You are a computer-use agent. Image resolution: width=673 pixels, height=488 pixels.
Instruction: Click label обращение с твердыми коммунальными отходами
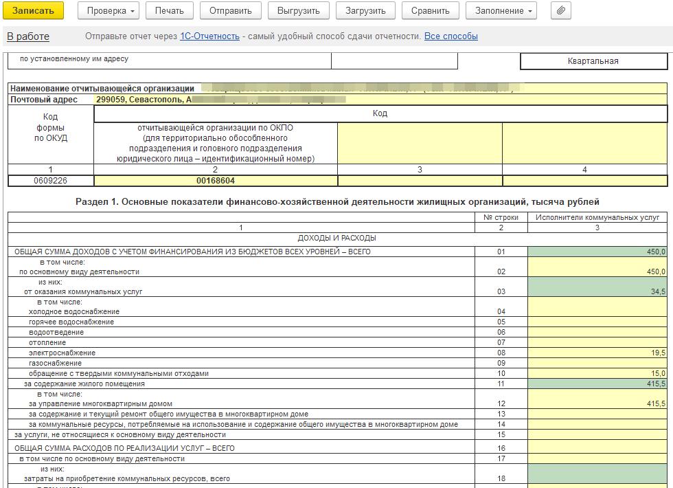118,373
